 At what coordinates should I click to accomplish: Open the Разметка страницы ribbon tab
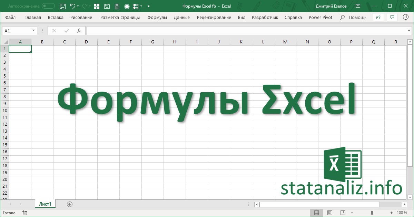(x=120, y=17)
